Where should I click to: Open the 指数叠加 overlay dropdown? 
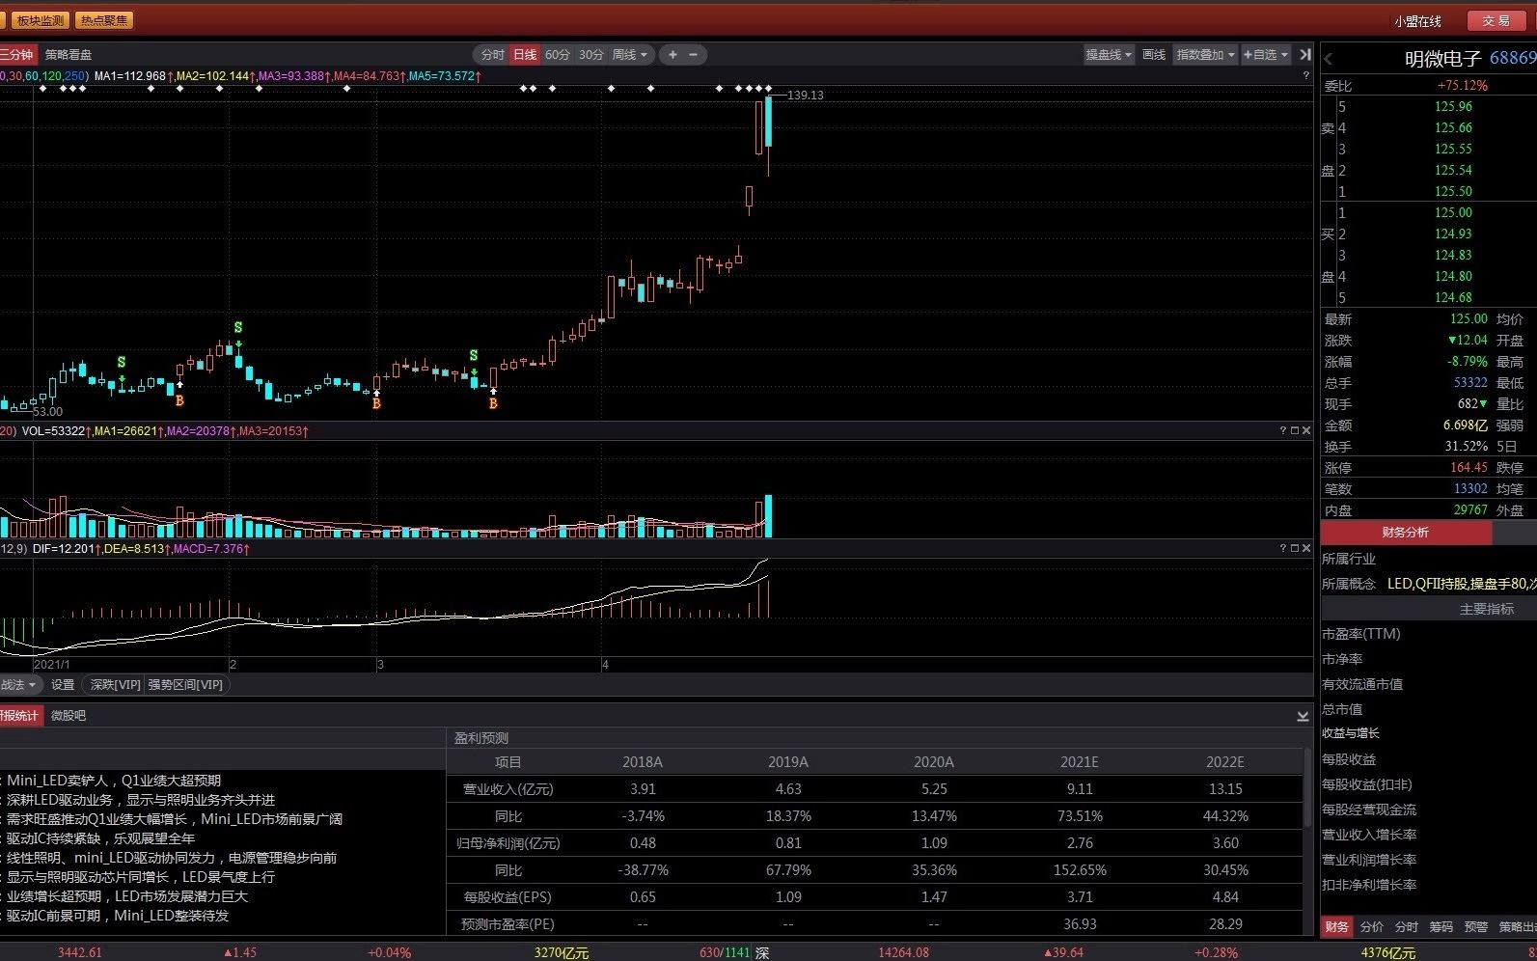[1205, 55]
